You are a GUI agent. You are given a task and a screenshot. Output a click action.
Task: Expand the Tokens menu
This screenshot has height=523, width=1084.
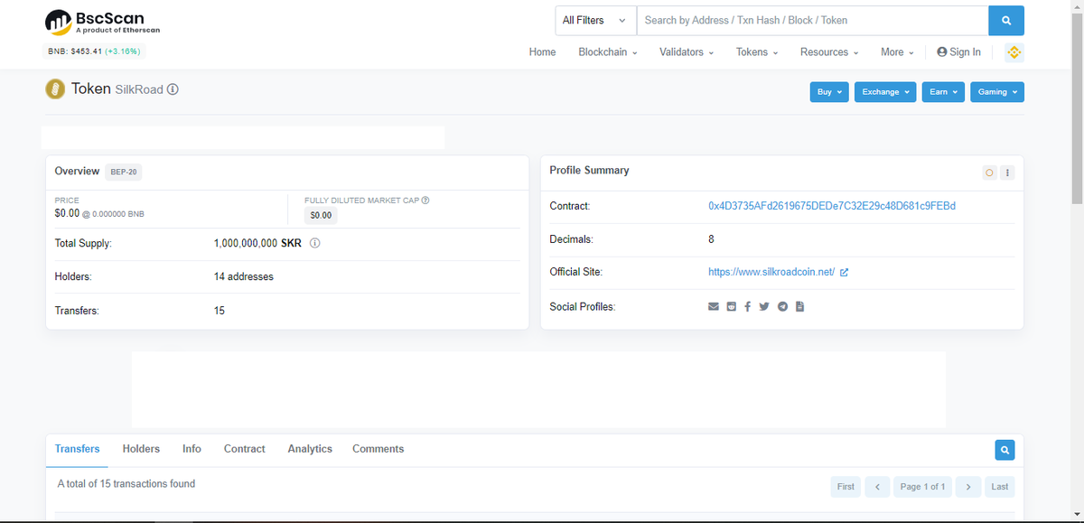point(757,52)
